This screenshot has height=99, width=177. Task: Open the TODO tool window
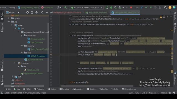tap(27, 89)
